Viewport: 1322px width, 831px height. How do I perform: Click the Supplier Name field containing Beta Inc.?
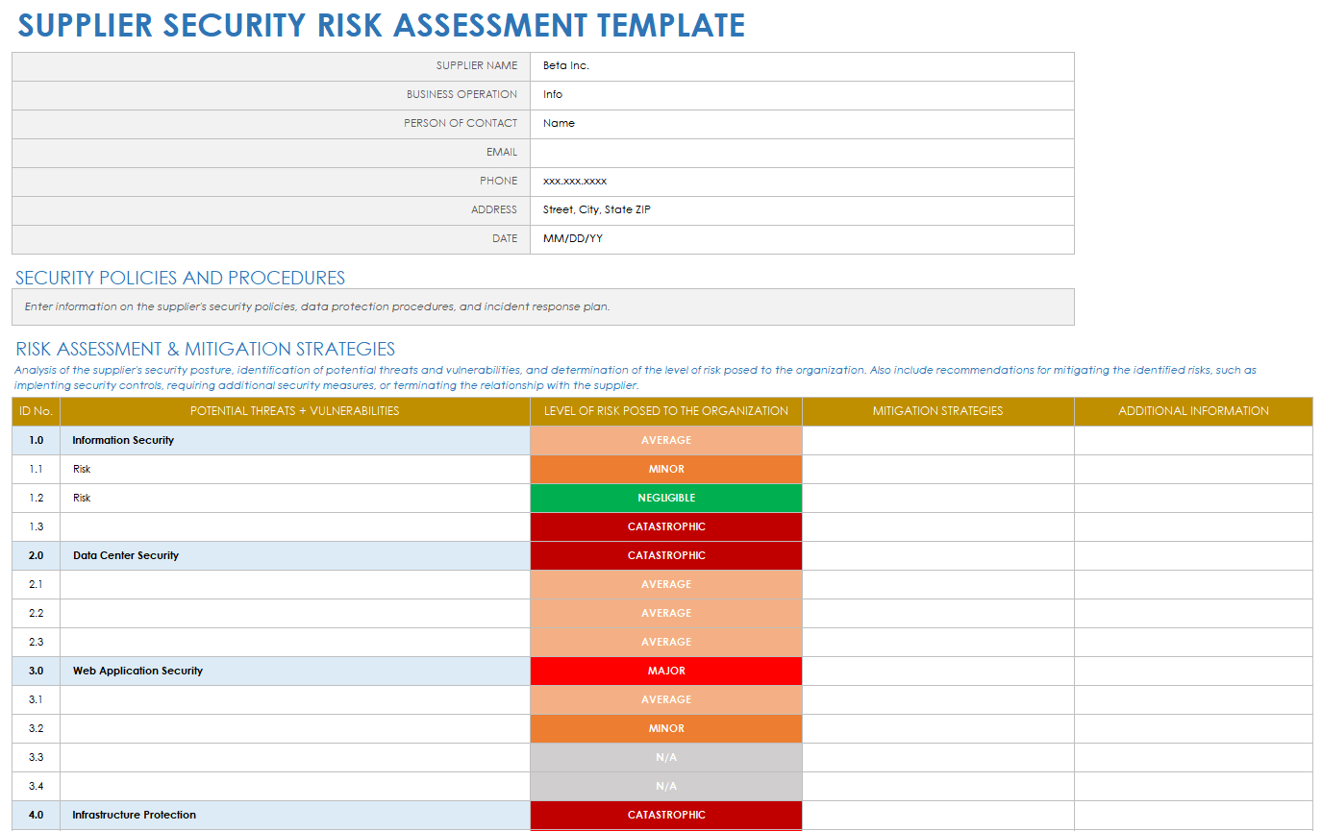click(x=801, y=66)
